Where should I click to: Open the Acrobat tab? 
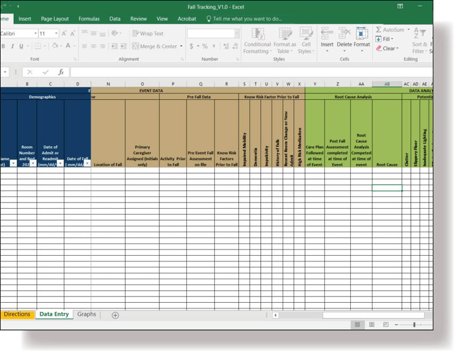click(187, 19)
